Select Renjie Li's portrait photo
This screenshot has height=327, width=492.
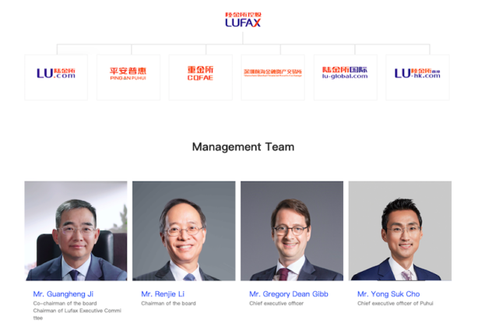(184, 230)
